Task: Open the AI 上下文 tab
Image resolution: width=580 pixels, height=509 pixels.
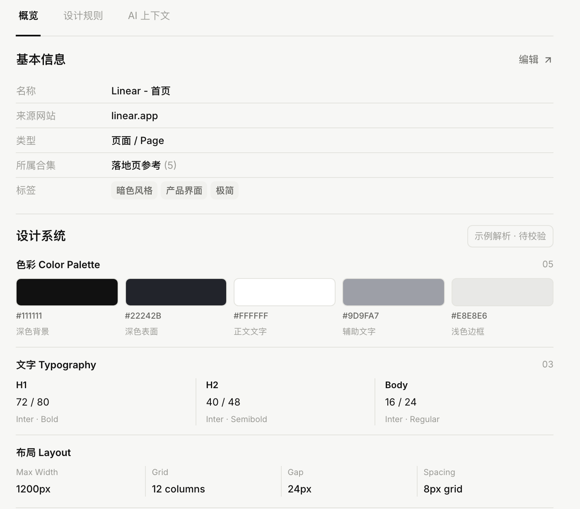Action: pos(149,16)
